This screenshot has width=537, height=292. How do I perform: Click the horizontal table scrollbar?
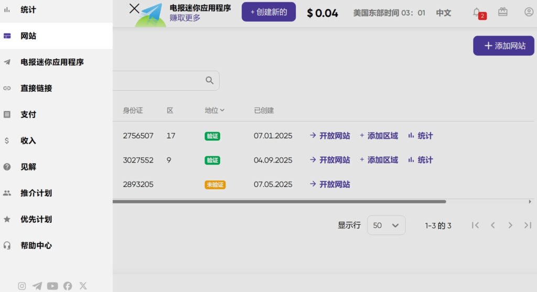pos(279,201)
